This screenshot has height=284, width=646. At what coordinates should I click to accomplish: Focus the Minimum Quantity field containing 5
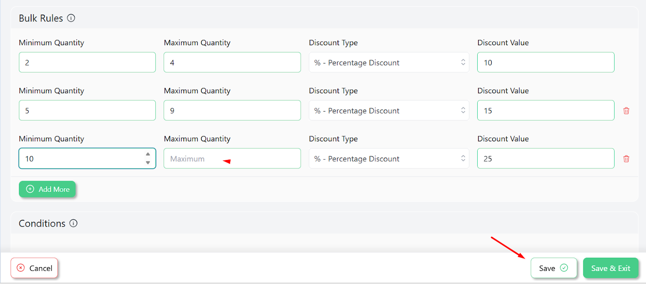tap(87, 111)
